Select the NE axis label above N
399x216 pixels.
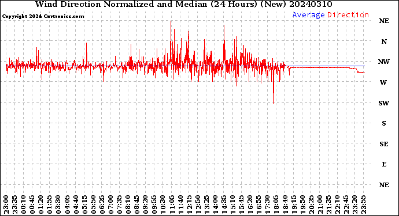click(x=384, y=21)
